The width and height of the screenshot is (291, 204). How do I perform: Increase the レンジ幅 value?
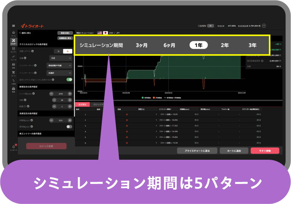tap(70, 94)
